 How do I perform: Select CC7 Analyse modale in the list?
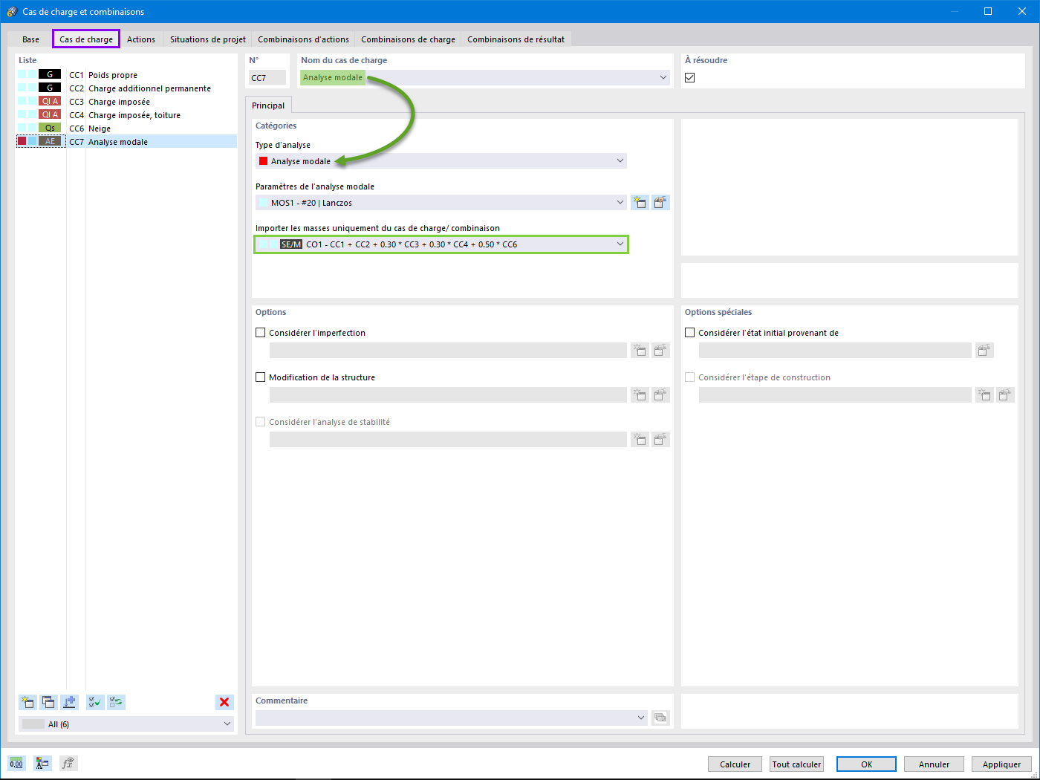click(x=126, y=142)
